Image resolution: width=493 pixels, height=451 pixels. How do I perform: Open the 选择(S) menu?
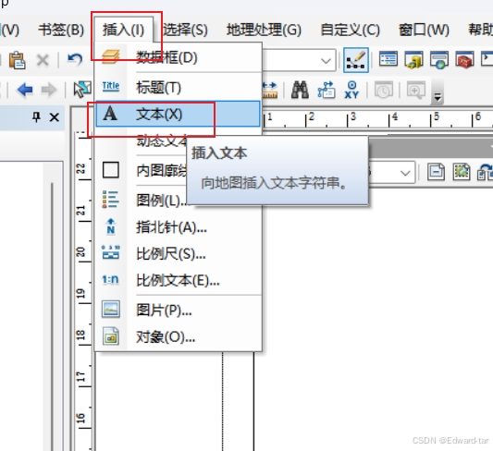tap(185, 30)
